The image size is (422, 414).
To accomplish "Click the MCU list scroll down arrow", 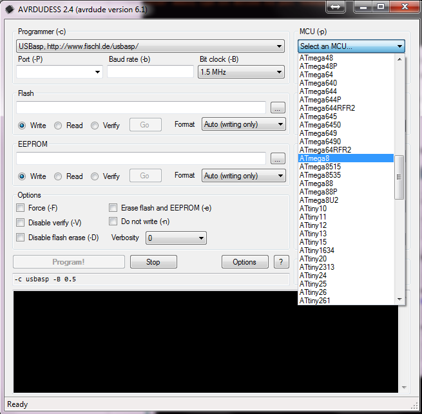I will [x=399, y=299].
